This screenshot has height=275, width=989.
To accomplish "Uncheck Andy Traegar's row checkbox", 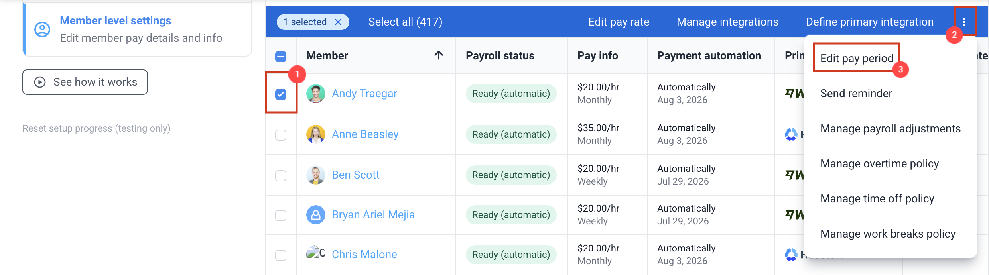I will point(281,94).
